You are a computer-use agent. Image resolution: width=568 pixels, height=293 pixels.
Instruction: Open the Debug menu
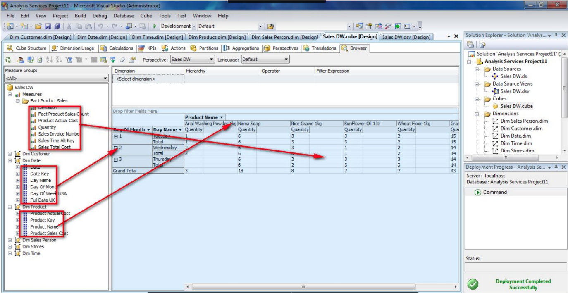pyautogui.click(x=100, y=16)
